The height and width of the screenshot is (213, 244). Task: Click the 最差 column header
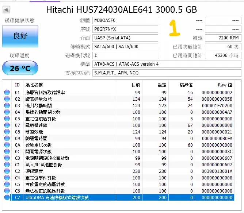[155, 85]
